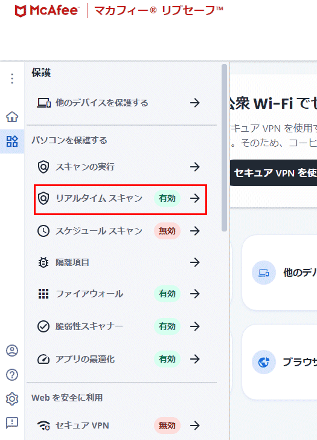The width and height of the screenshot is (317, 440).
Task: Click clock icon next to スケジュール スキャン
Action: click(43, 231)
